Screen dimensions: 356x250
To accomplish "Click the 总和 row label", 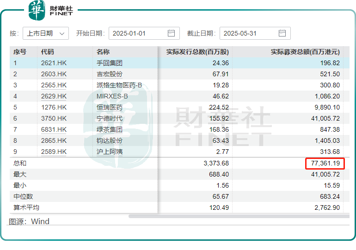I will click(x=20, y=163).
